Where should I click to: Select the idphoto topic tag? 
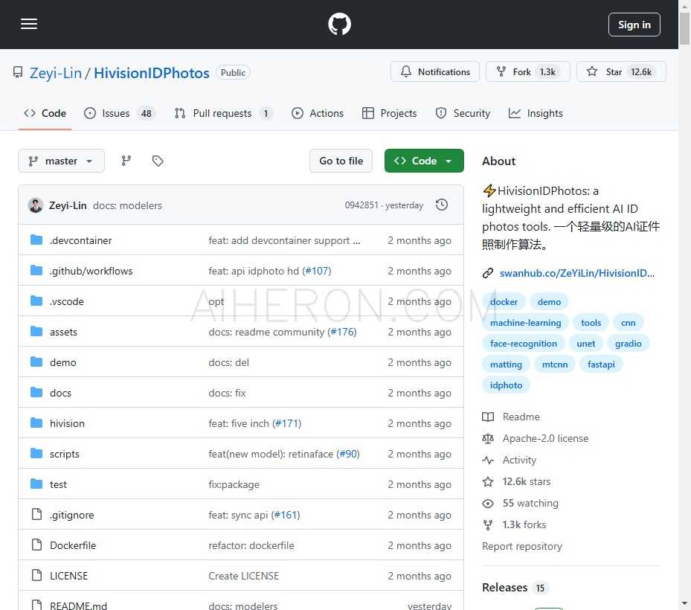[x=506, y=385]
